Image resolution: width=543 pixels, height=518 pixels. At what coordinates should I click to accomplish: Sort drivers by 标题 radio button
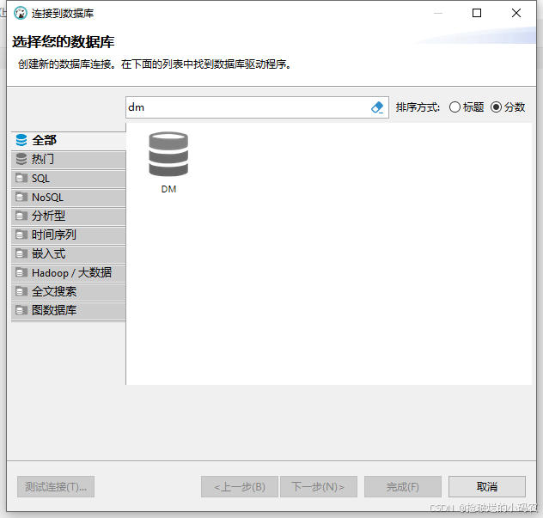(x=455, y=107)
